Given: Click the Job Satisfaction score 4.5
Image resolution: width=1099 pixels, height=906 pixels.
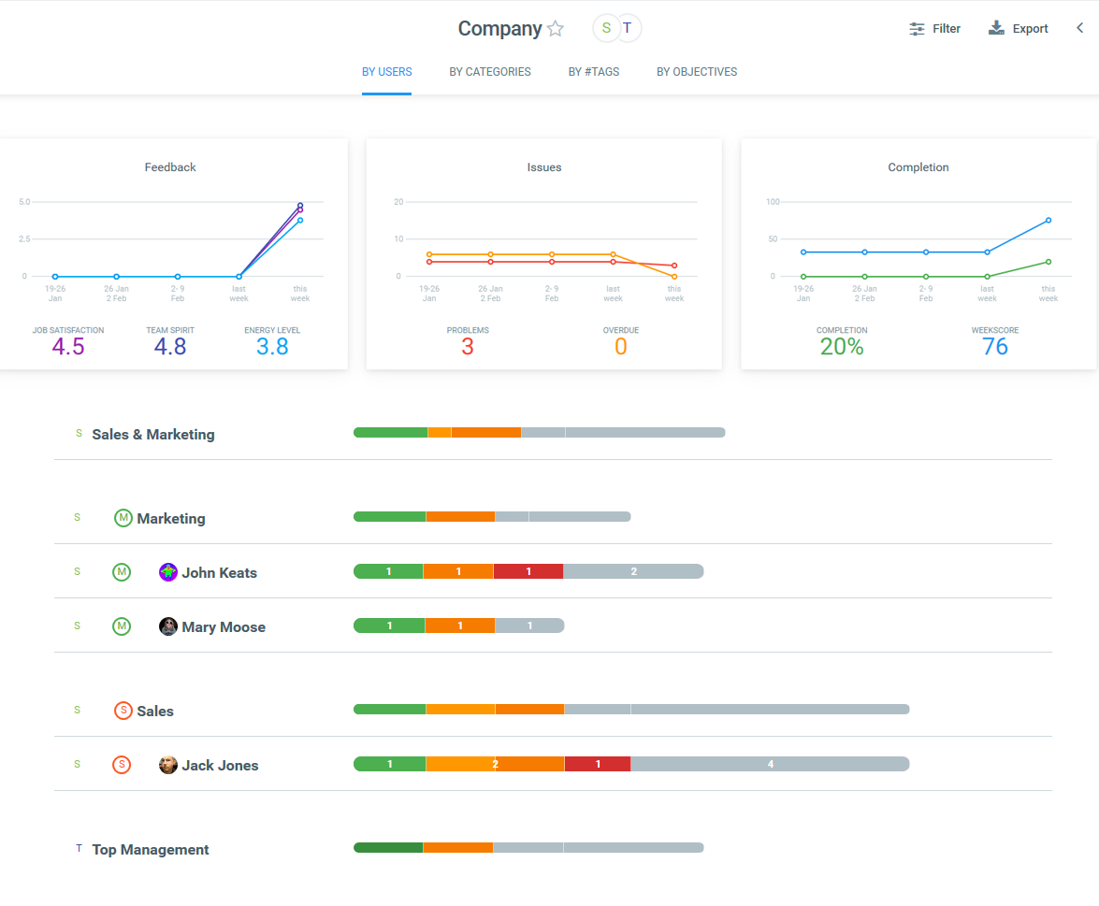Looking at the screenshot, I should [x=67, y=347].
